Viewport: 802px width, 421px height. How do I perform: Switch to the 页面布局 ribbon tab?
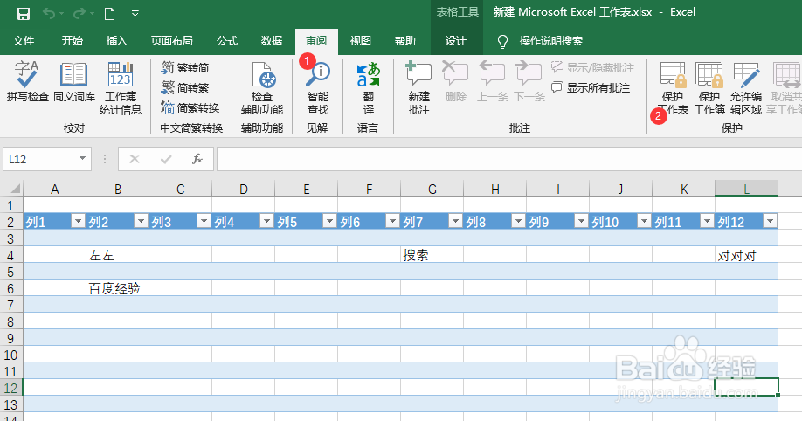[172, 41]
